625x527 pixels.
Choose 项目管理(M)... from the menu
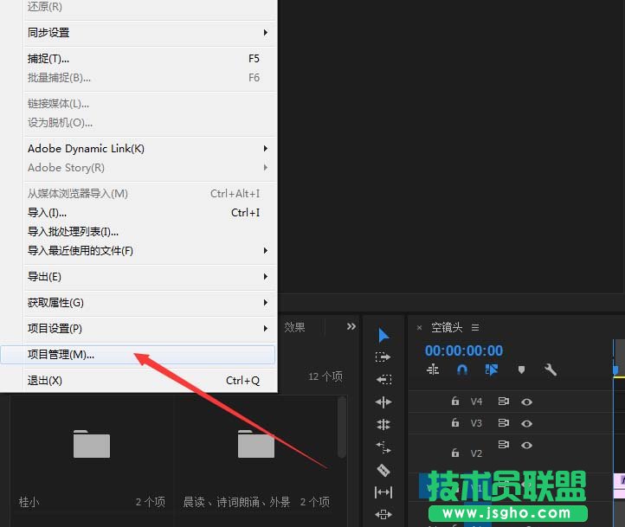[138, 355]
